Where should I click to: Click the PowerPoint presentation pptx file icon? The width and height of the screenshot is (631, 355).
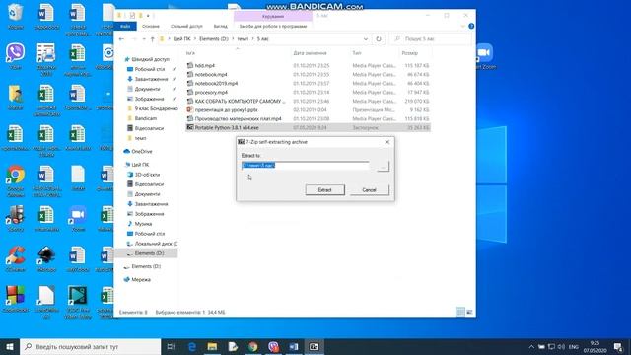(x=190, y=109)
